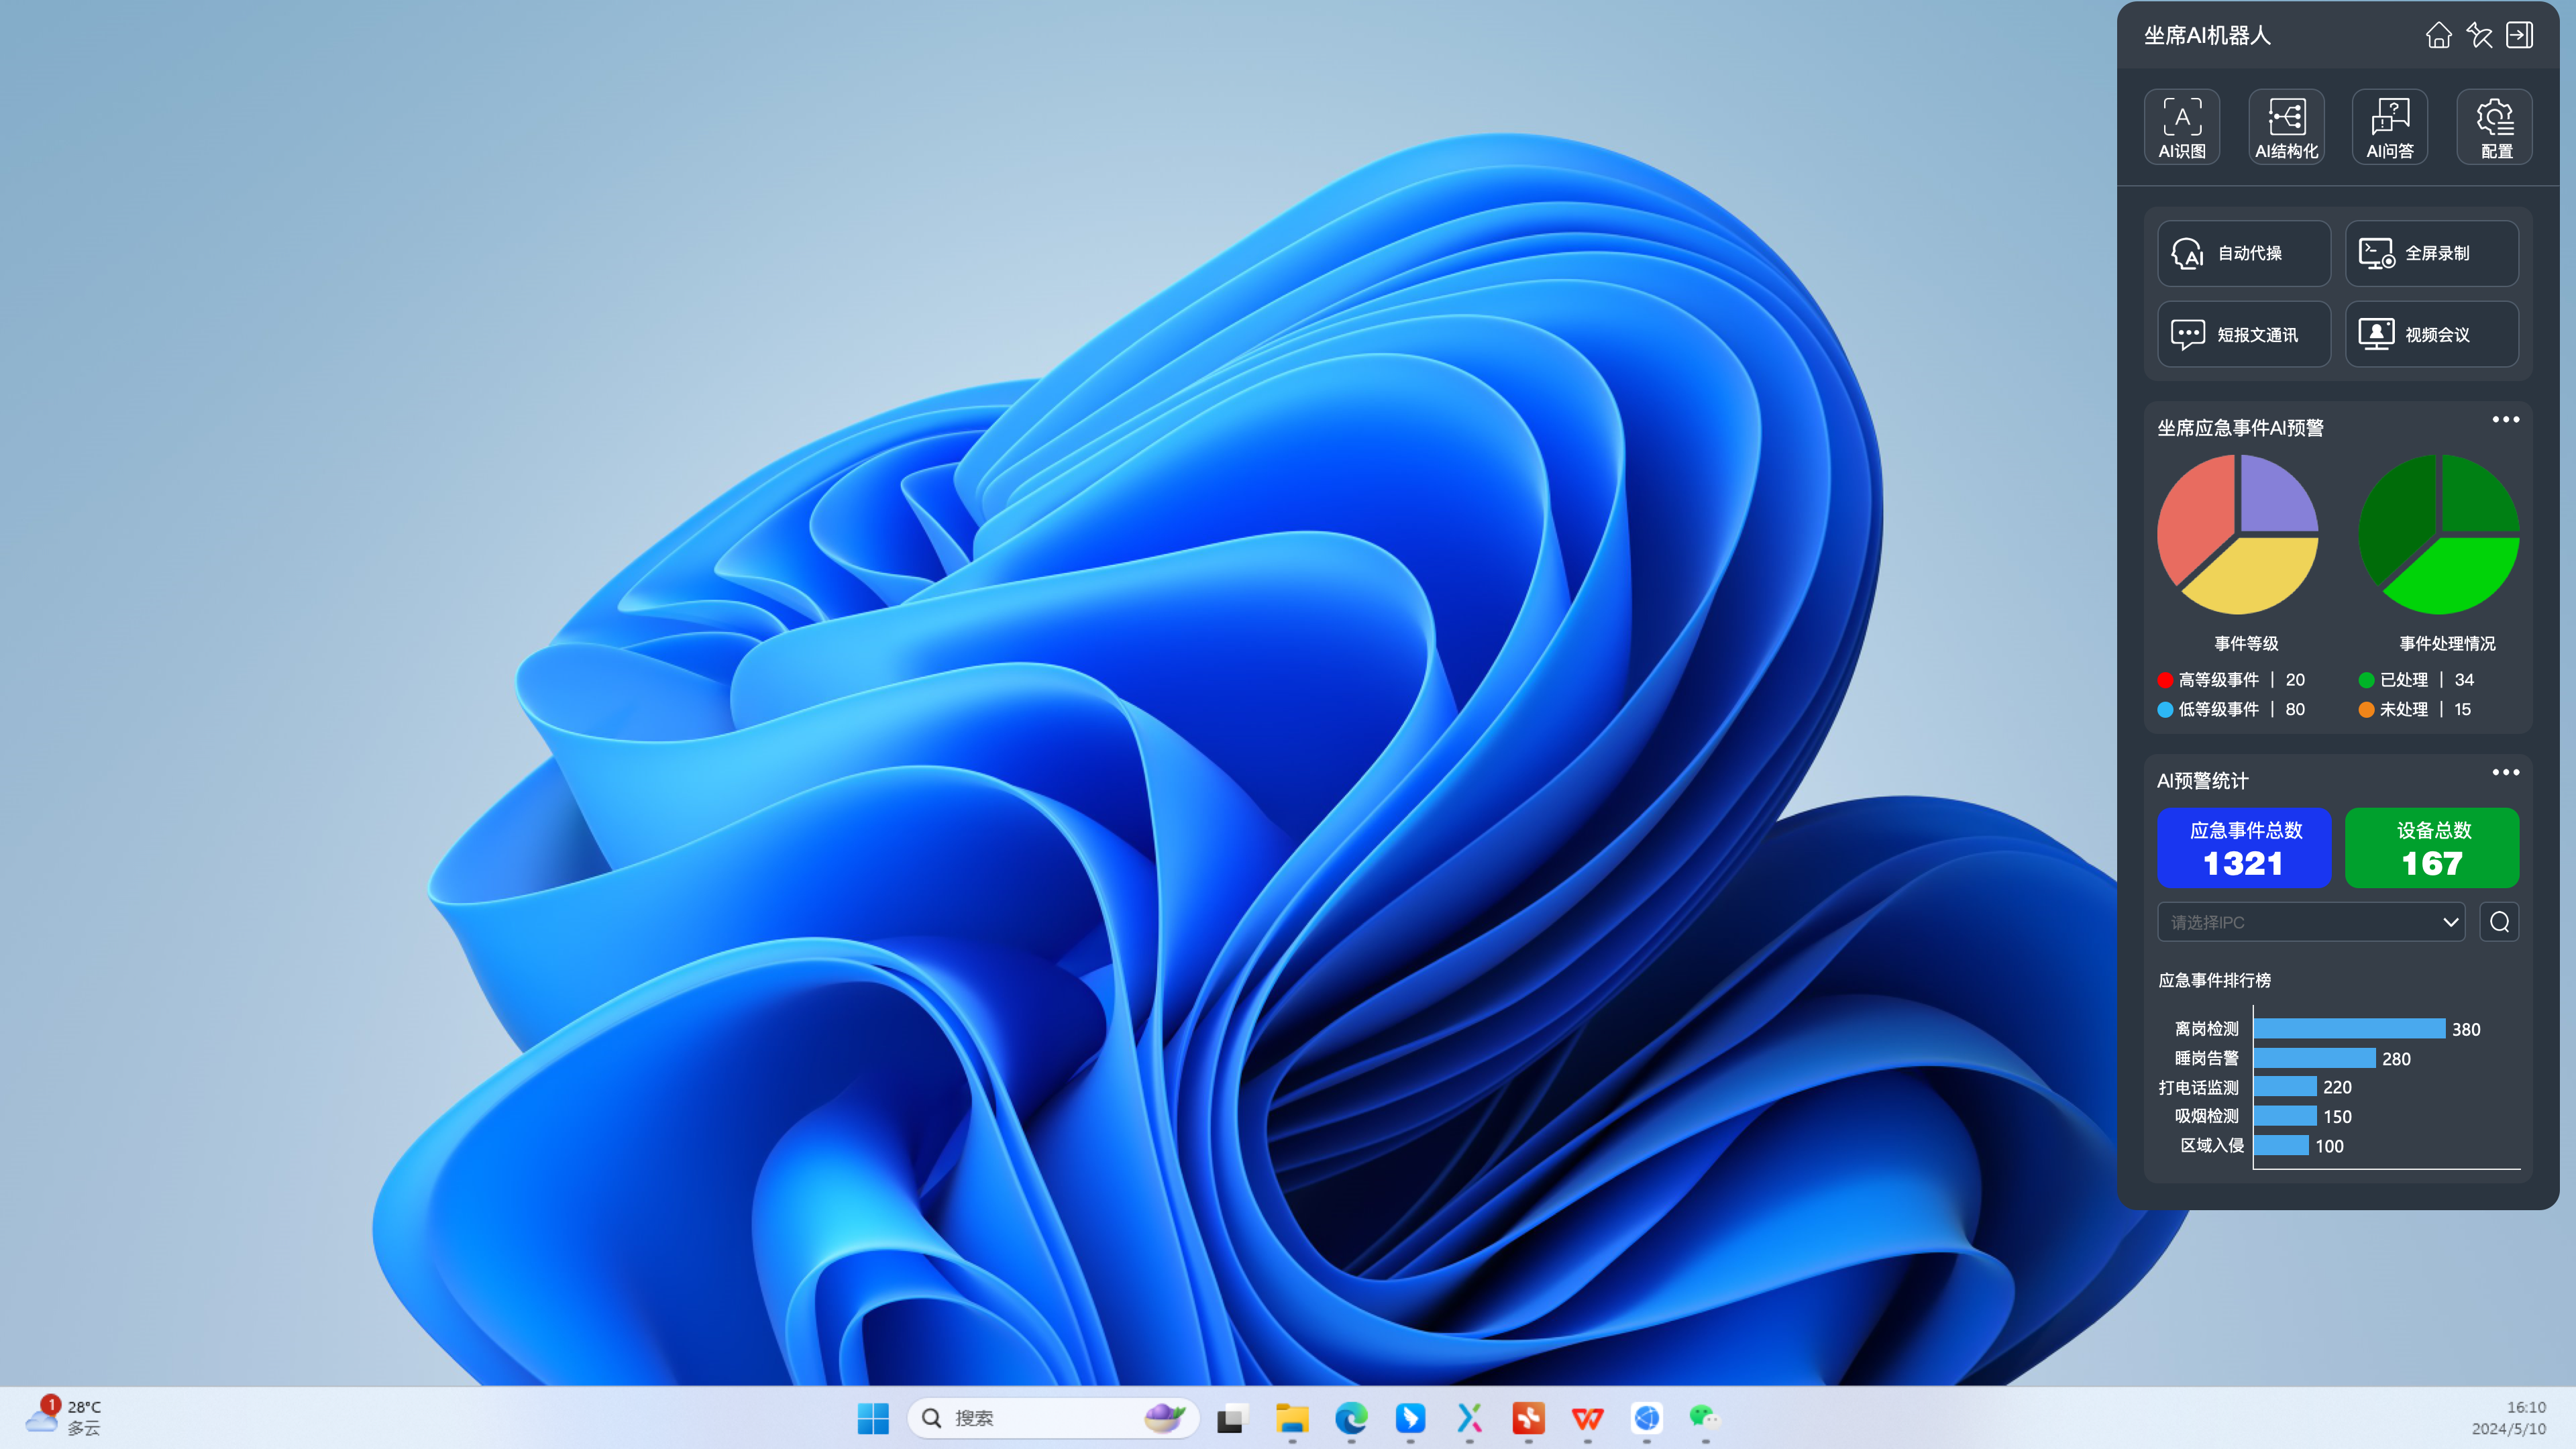Click the 事件处理情况 pie chart
The image size is (2576, 1449).
(2439, 535)
